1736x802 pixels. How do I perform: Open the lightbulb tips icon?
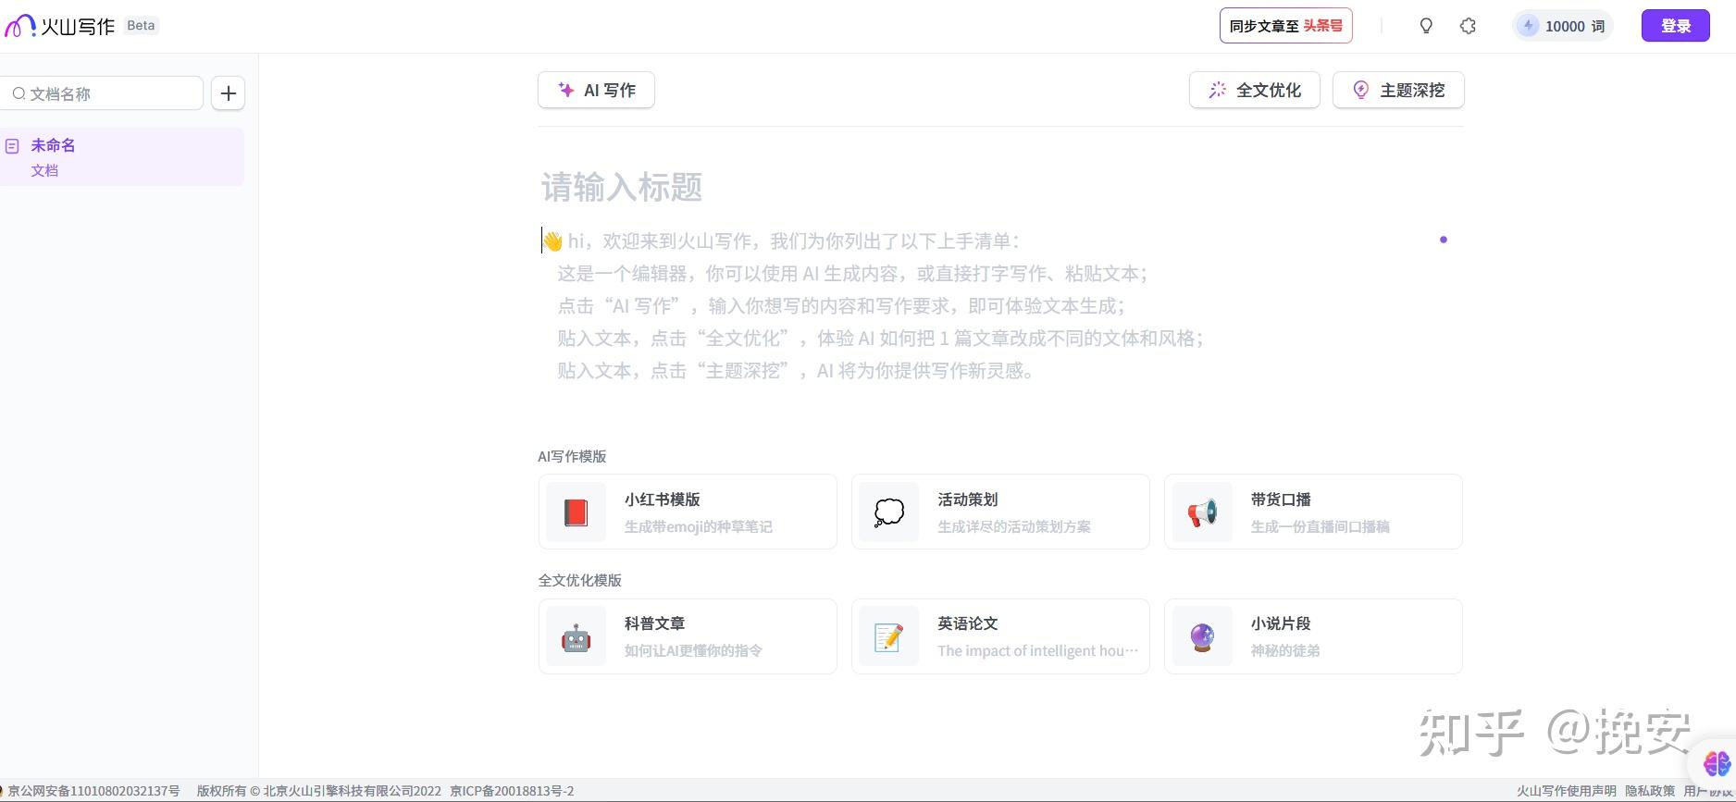coord(1426,26)
